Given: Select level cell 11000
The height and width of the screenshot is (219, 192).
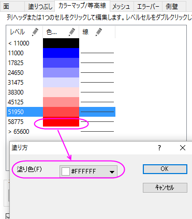Looking at the screenshot, I should pos(25,53).
